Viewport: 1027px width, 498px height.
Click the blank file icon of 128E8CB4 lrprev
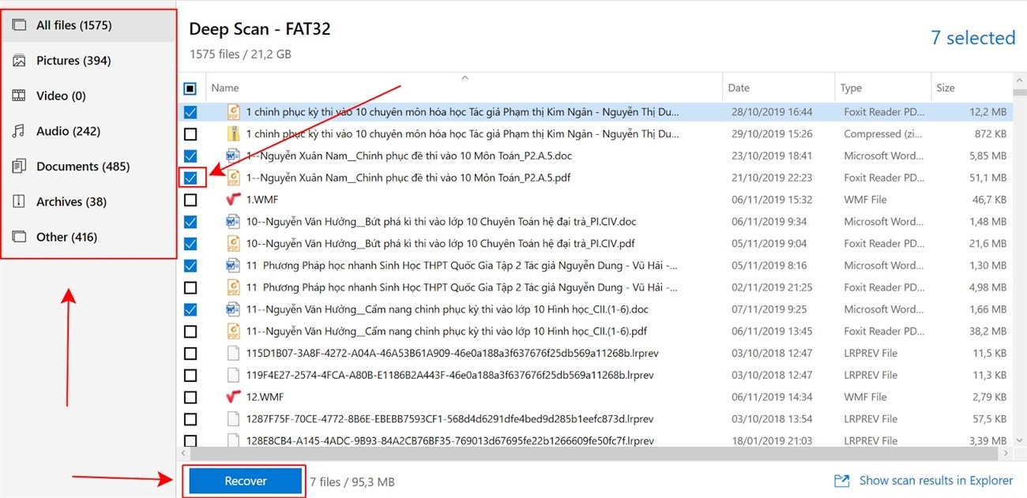(233, 440)
